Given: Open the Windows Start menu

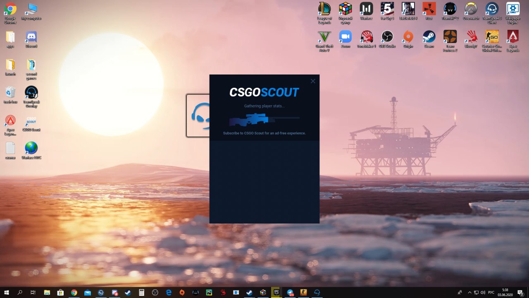Looking at the screenshot, I should tap(7, 292).
